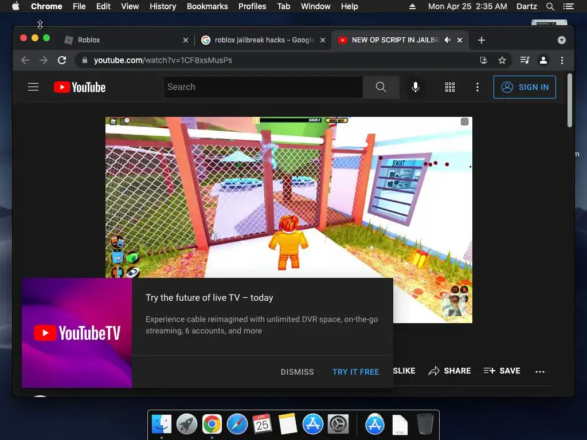The height and width of the screenshot is (440, 587).
Task: Open the Profiles menu
Action: [x=252, y=6]
